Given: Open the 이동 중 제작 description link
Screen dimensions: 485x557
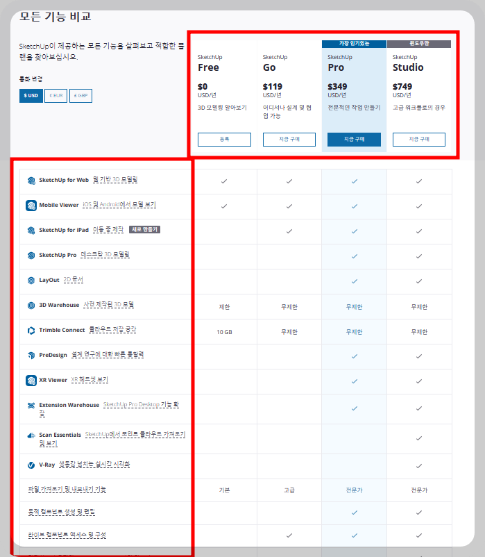Looking at the screenshot, I should [108, 229].
